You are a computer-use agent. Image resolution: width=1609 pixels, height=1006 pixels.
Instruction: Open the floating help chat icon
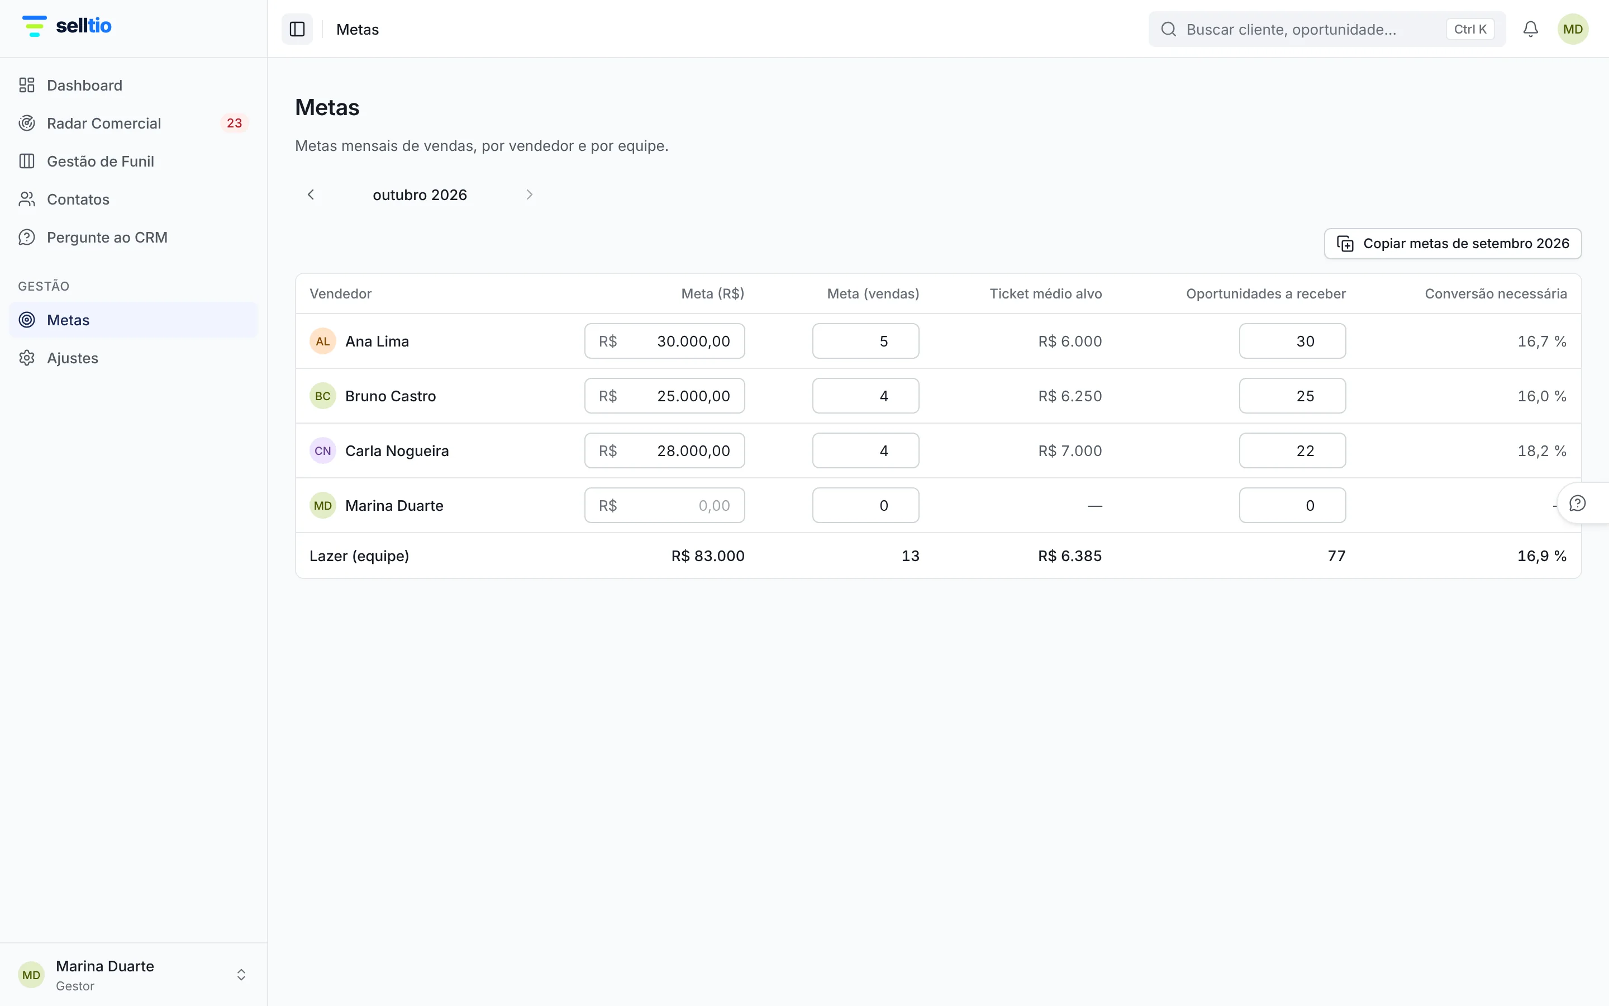[x=1577, y=504]
